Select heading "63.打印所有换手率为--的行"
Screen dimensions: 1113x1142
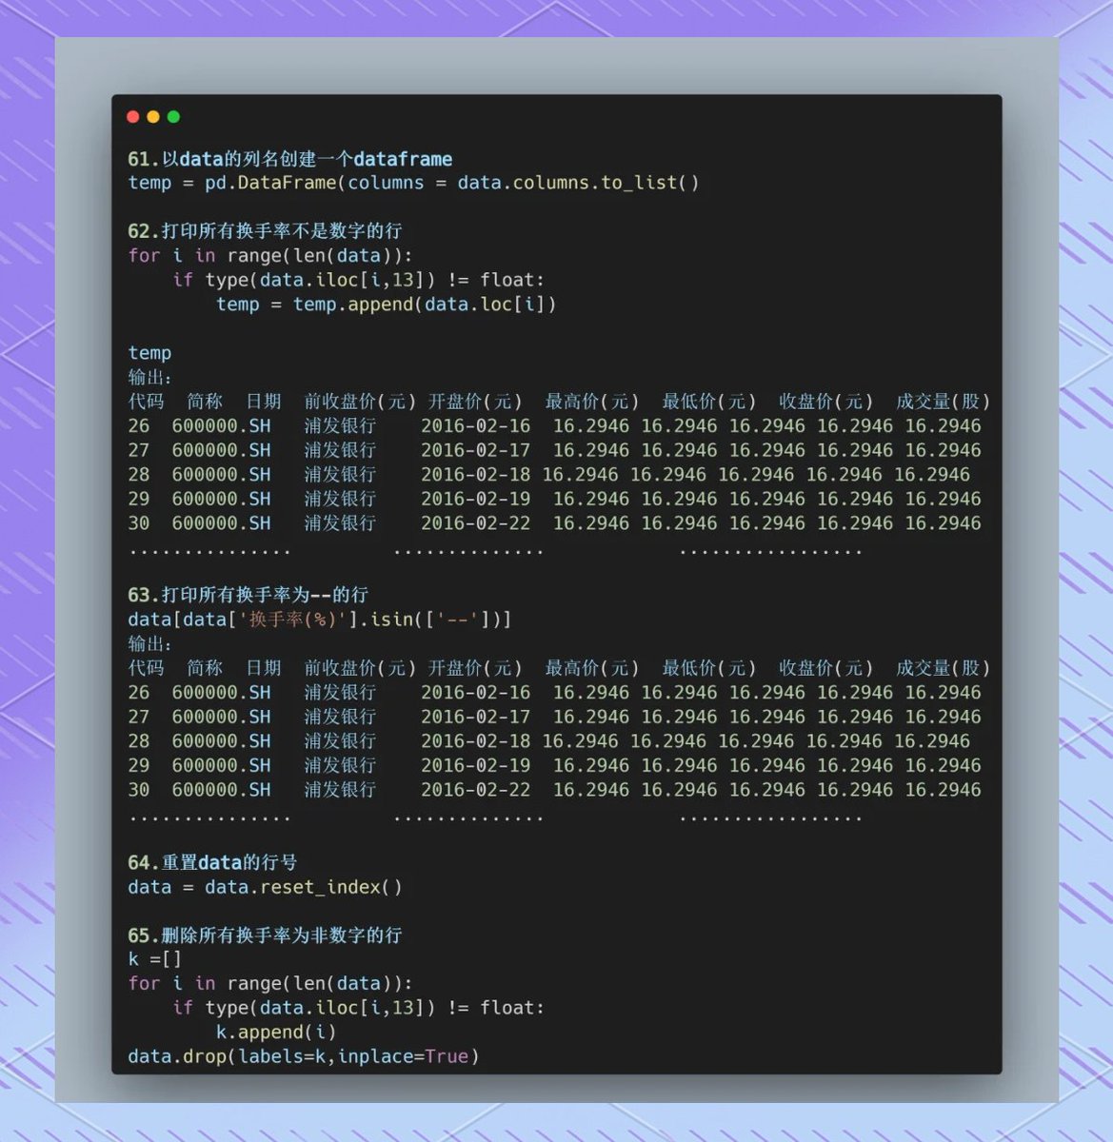[248, 595]
